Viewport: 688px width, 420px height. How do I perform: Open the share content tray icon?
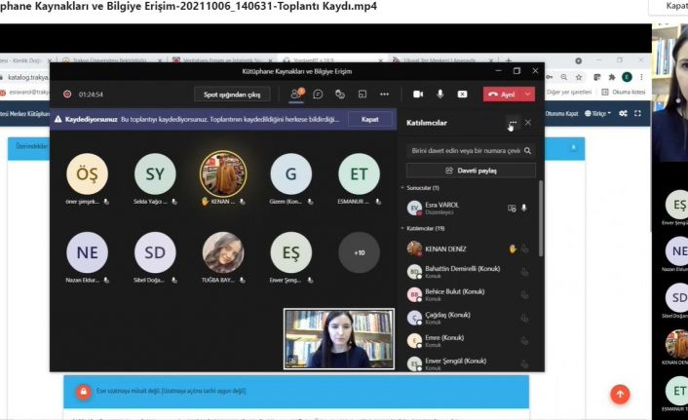pos(361,95)
